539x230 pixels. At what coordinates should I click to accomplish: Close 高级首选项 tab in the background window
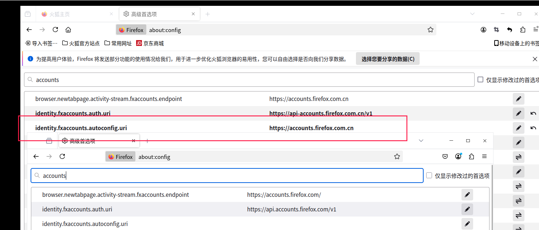click(x=194, y=14)
